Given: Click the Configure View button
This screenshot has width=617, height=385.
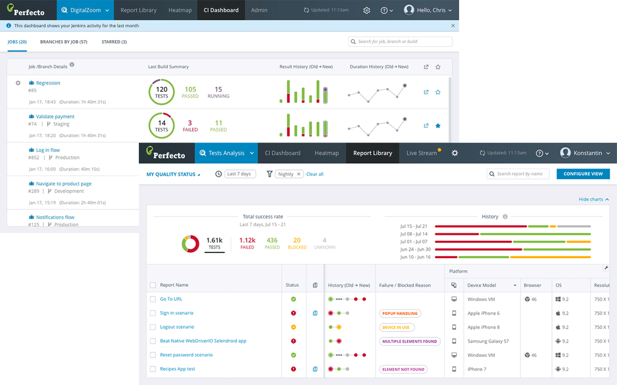Looking at the screenshot, I should [x=583, y=174].
